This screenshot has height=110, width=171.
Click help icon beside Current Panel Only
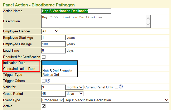click(121, 87)
